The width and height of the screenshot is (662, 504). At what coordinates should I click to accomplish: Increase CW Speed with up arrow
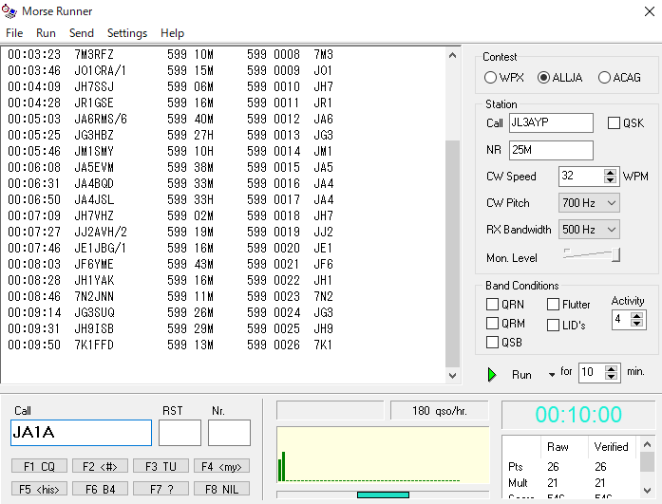coord(611,172)
